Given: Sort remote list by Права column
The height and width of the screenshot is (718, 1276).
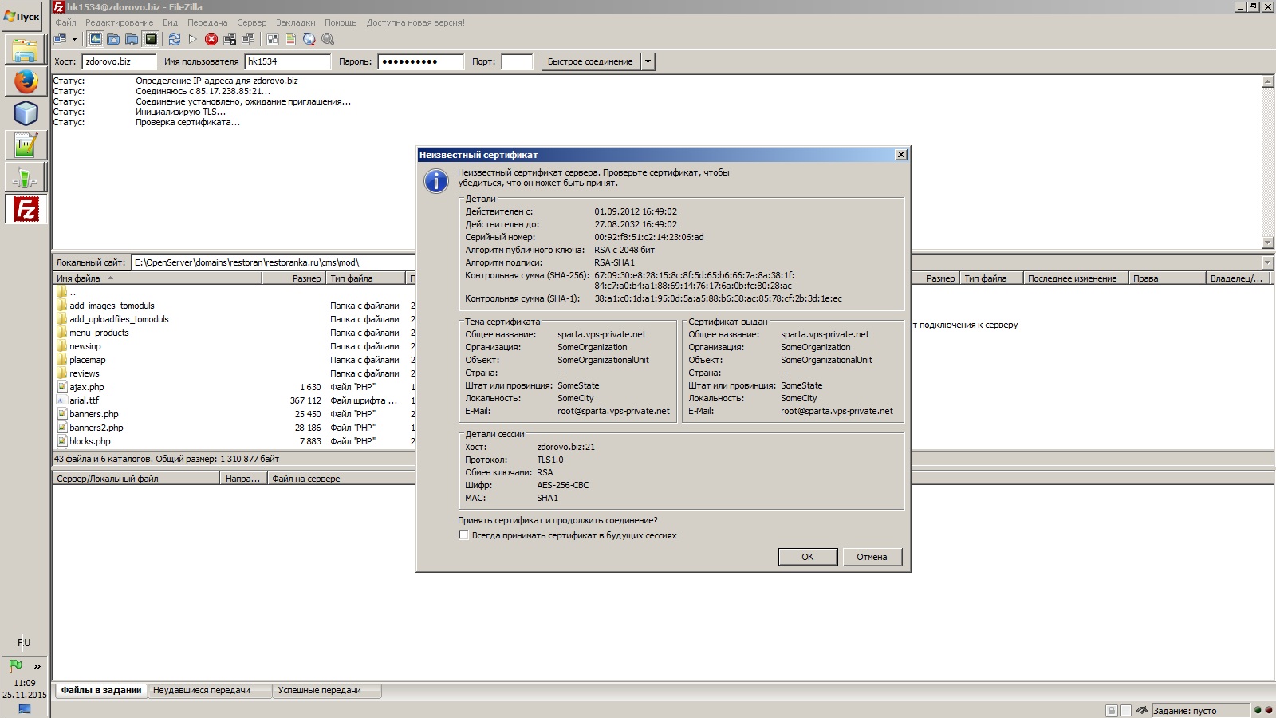Looking at the screenshot, I should point(1167,278).
